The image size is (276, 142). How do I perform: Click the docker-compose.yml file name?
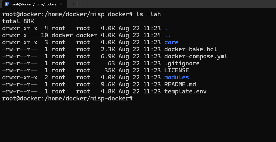[x=196, y=56]
